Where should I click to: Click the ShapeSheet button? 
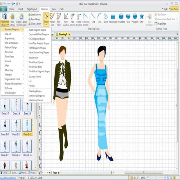click(160, 24)
